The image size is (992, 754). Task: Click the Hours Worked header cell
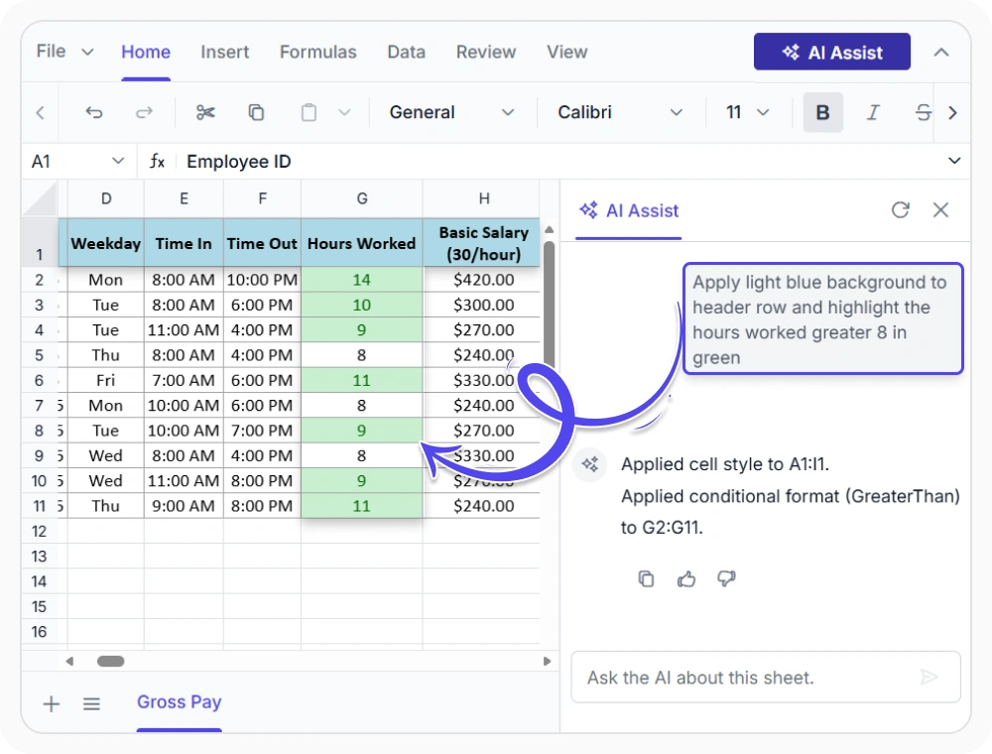tap(362, 243)
